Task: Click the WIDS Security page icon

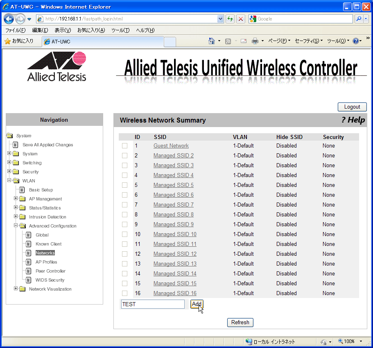Action: coord(29,280)
